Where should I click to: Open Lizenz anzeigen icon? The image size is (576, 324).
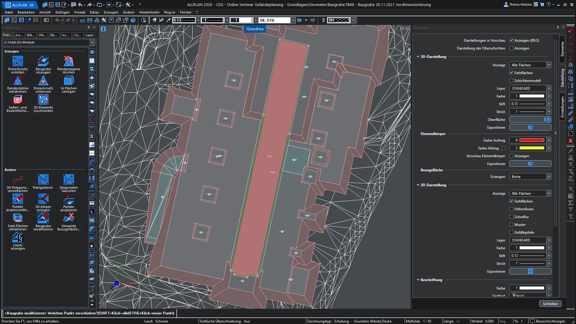point(18,238)
